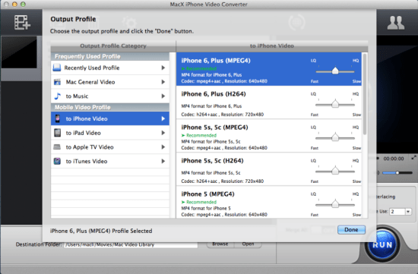This screenshot has height=274, width=418.
Task: Click the fullscreen expand icon in preview
Action: (x=413, y=158)
